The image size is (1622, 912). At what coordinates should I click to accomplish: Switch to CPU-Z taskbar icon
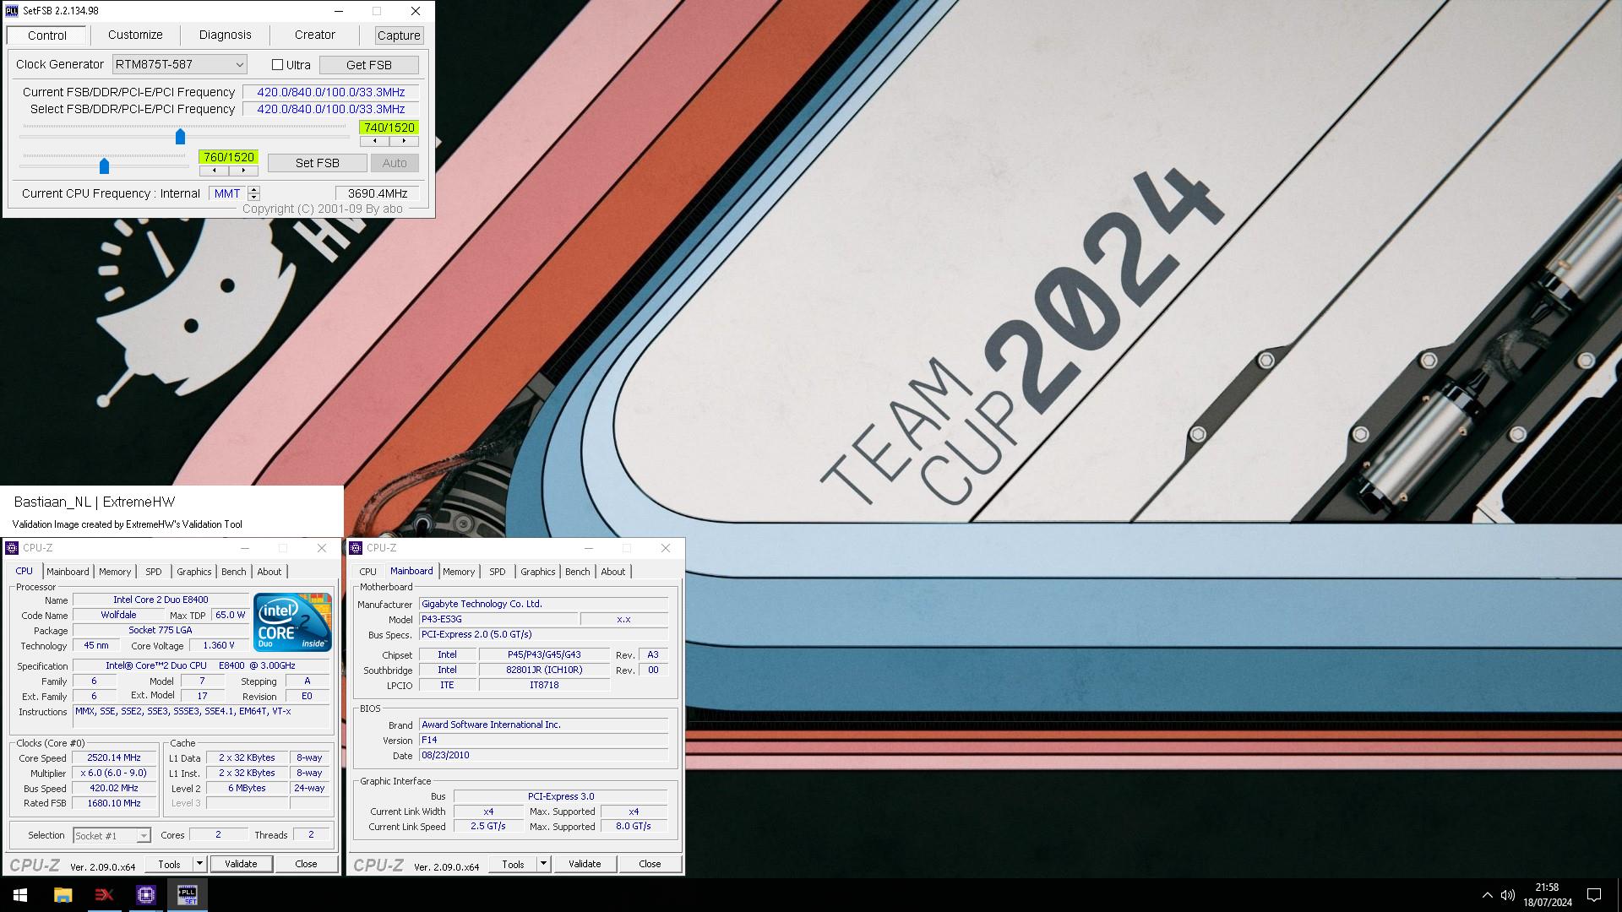coord(145,895)
